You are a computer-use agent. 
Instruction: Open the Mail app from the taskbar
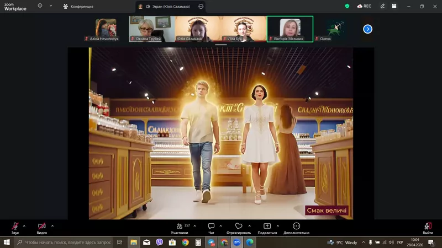(x=146, y=242)
